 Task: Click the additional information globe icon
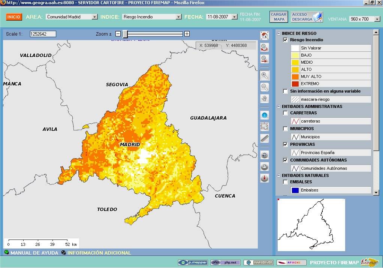pos(63,252)
